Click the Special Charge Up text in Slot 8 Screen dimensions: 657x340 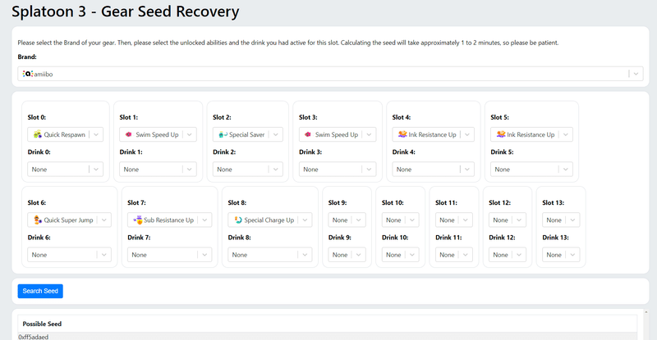click(x=269, y=220)
